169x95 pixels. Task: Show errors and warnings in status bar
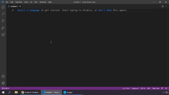(x=5, y=88)
